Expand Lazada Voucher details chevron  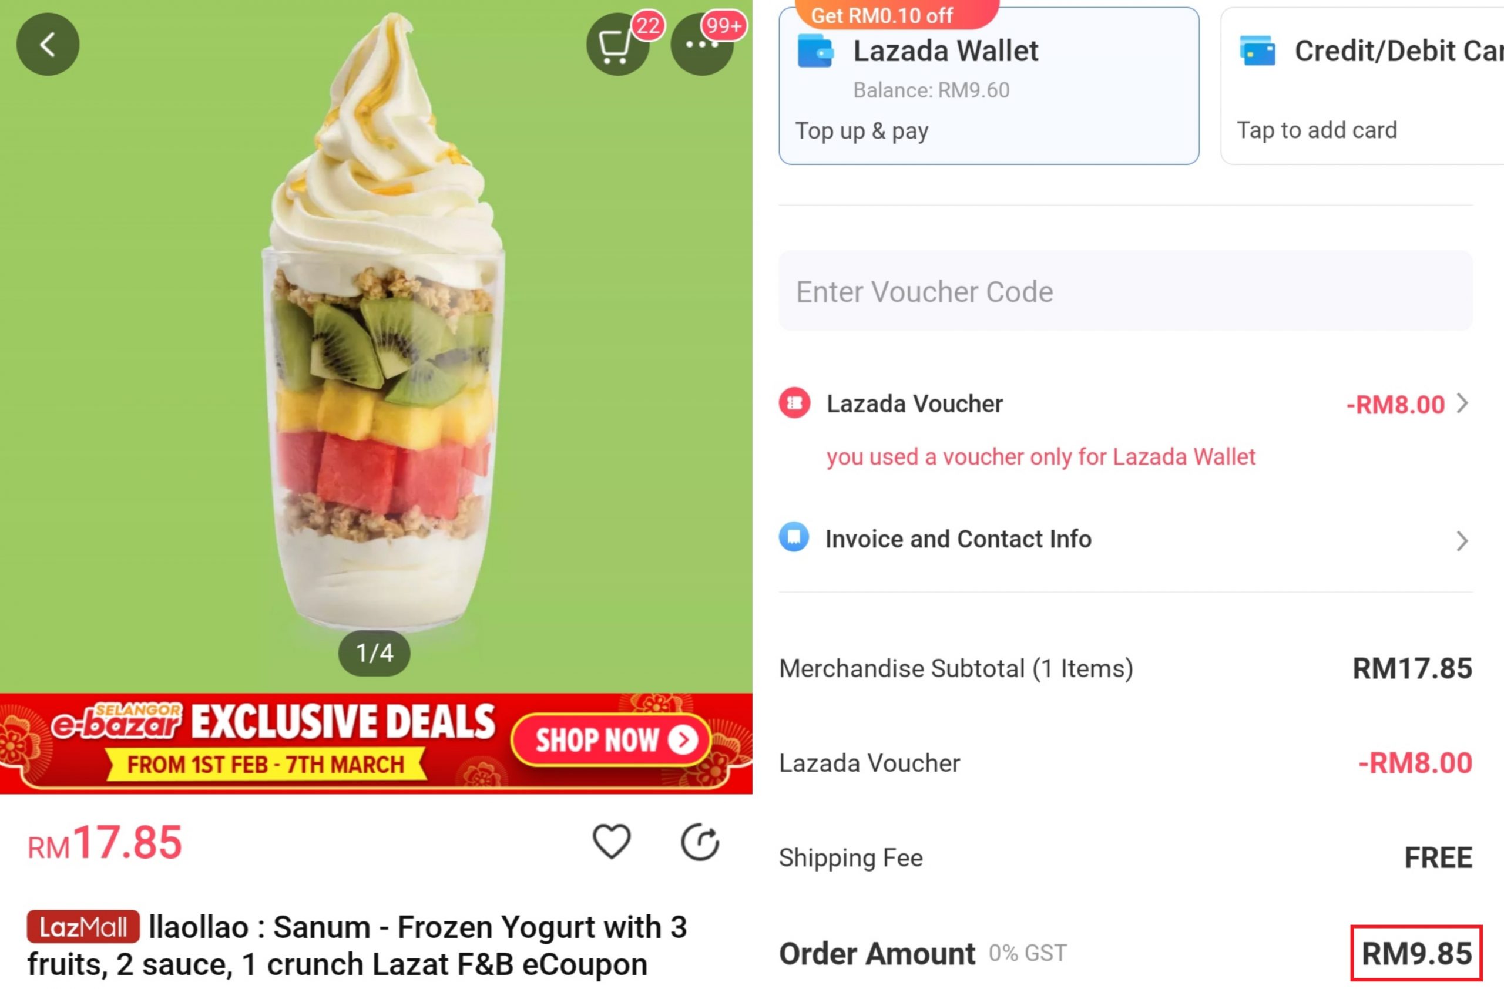[1462, 403]
